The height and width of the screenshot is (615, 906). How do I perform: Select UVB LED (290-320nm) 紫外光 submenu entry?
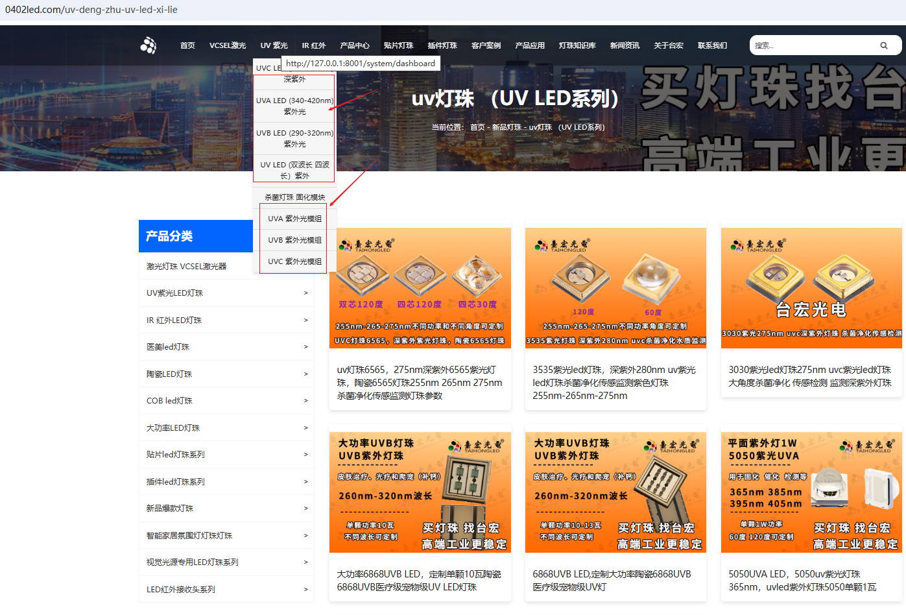click(x=294, y=138)
